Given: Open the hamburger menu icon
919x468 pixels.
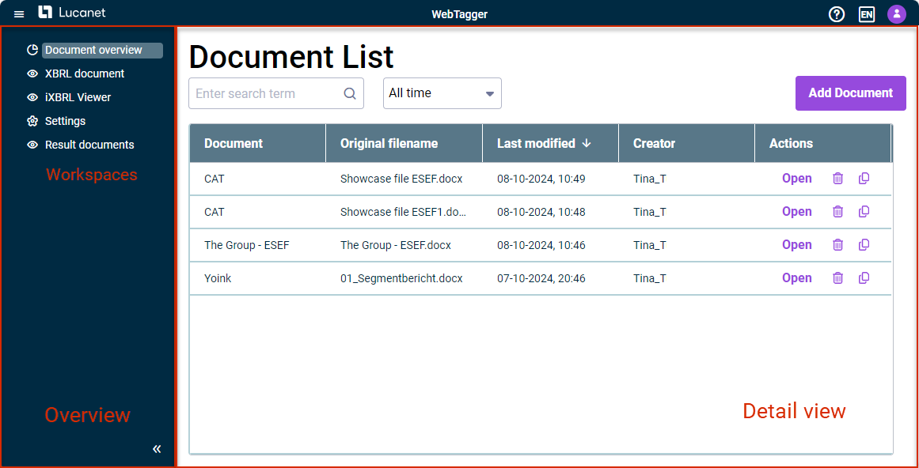Looking at the screenshot, I should coord(19,14).
